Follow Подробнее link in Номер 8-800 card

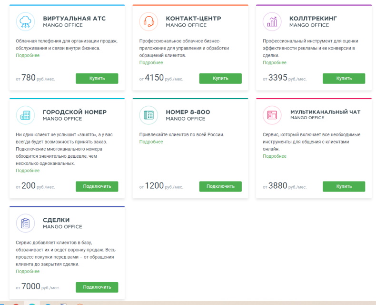[151, 142]
